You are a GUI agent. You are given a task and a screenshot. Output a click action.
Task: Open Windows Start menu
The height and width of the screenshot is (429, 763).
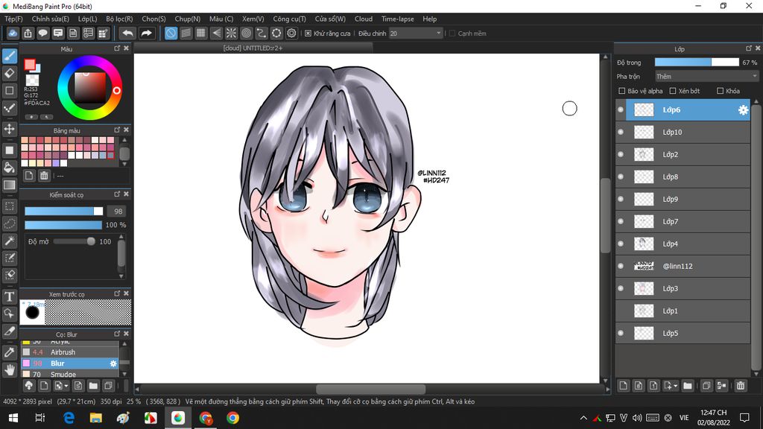13,418
